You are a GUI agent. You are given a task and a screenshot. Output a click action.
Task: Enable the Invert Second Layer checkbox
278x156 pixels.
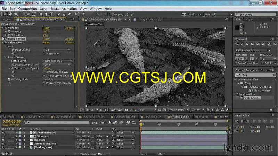44,72
